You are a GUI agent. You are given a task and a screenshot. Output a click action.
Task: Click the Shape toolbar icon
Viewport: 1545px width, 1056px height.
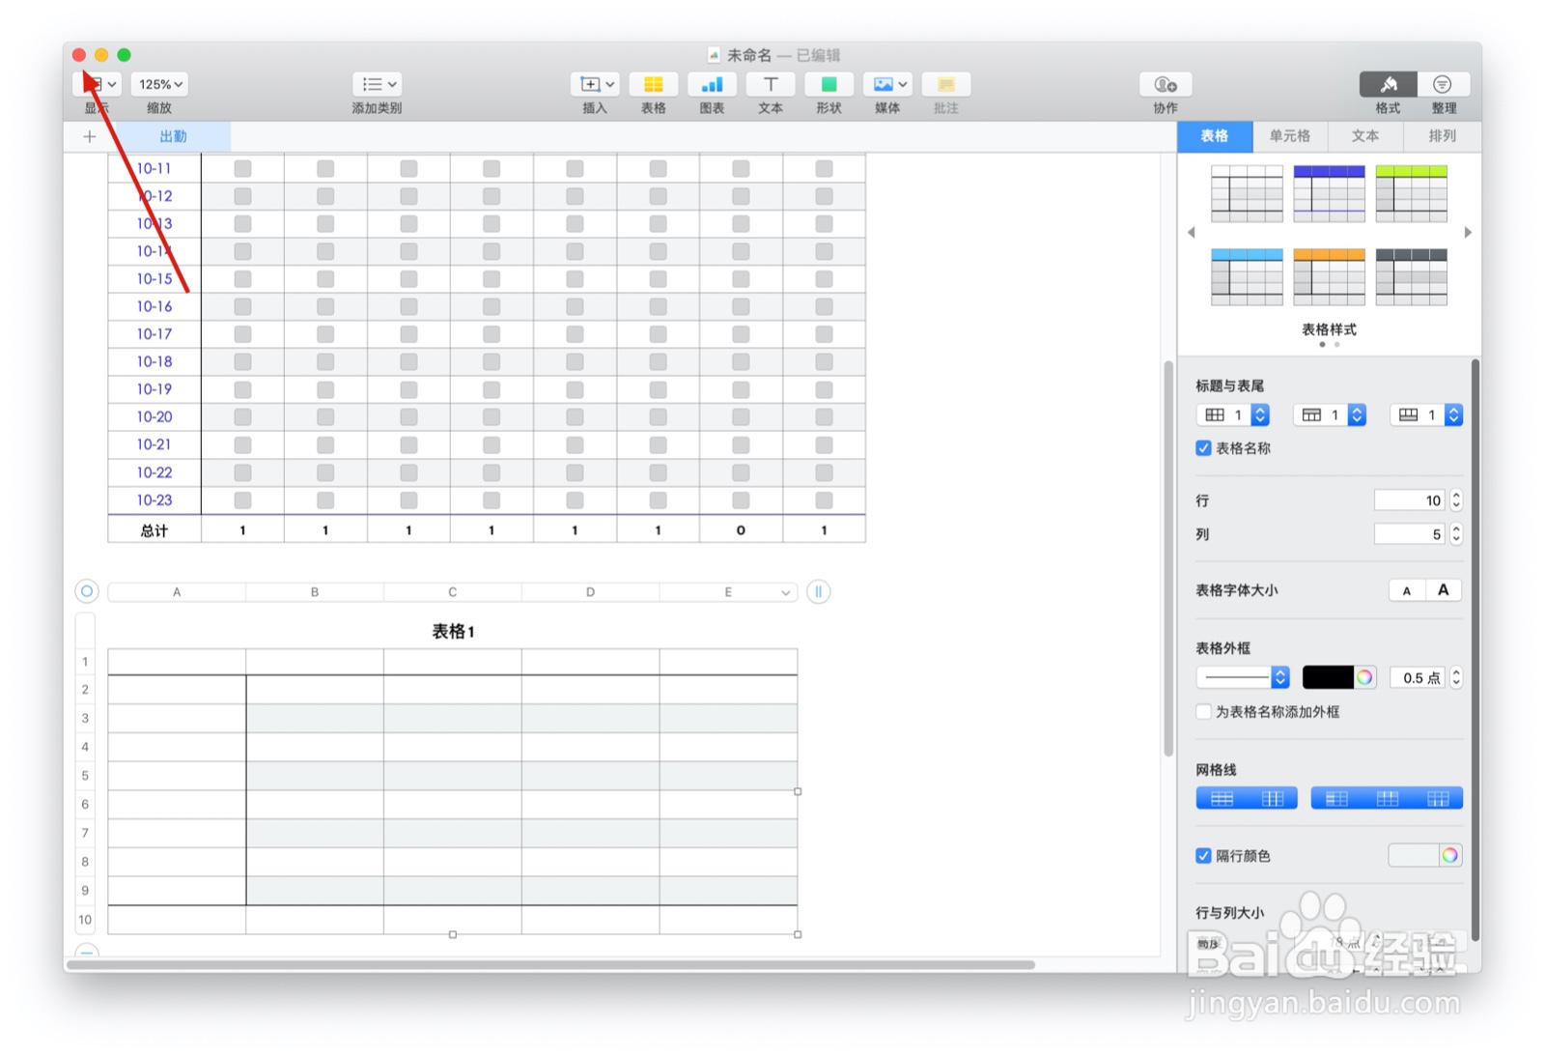[829, 84]
